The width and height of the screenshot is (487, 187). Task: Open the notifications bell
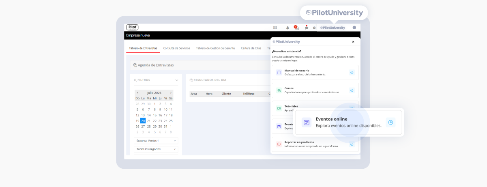point(287,28)
